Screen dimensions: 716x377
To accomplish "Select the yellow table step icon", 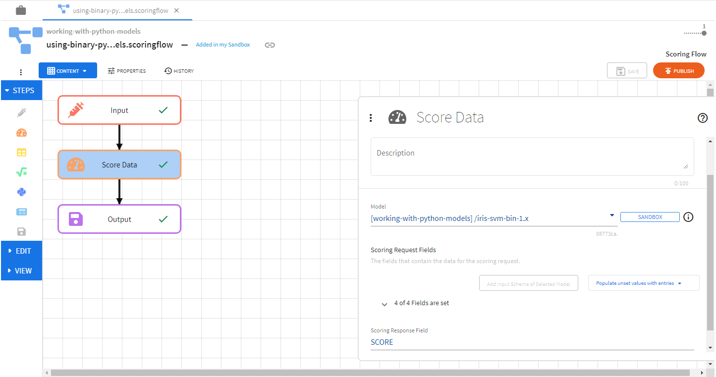I will point(21,153).
